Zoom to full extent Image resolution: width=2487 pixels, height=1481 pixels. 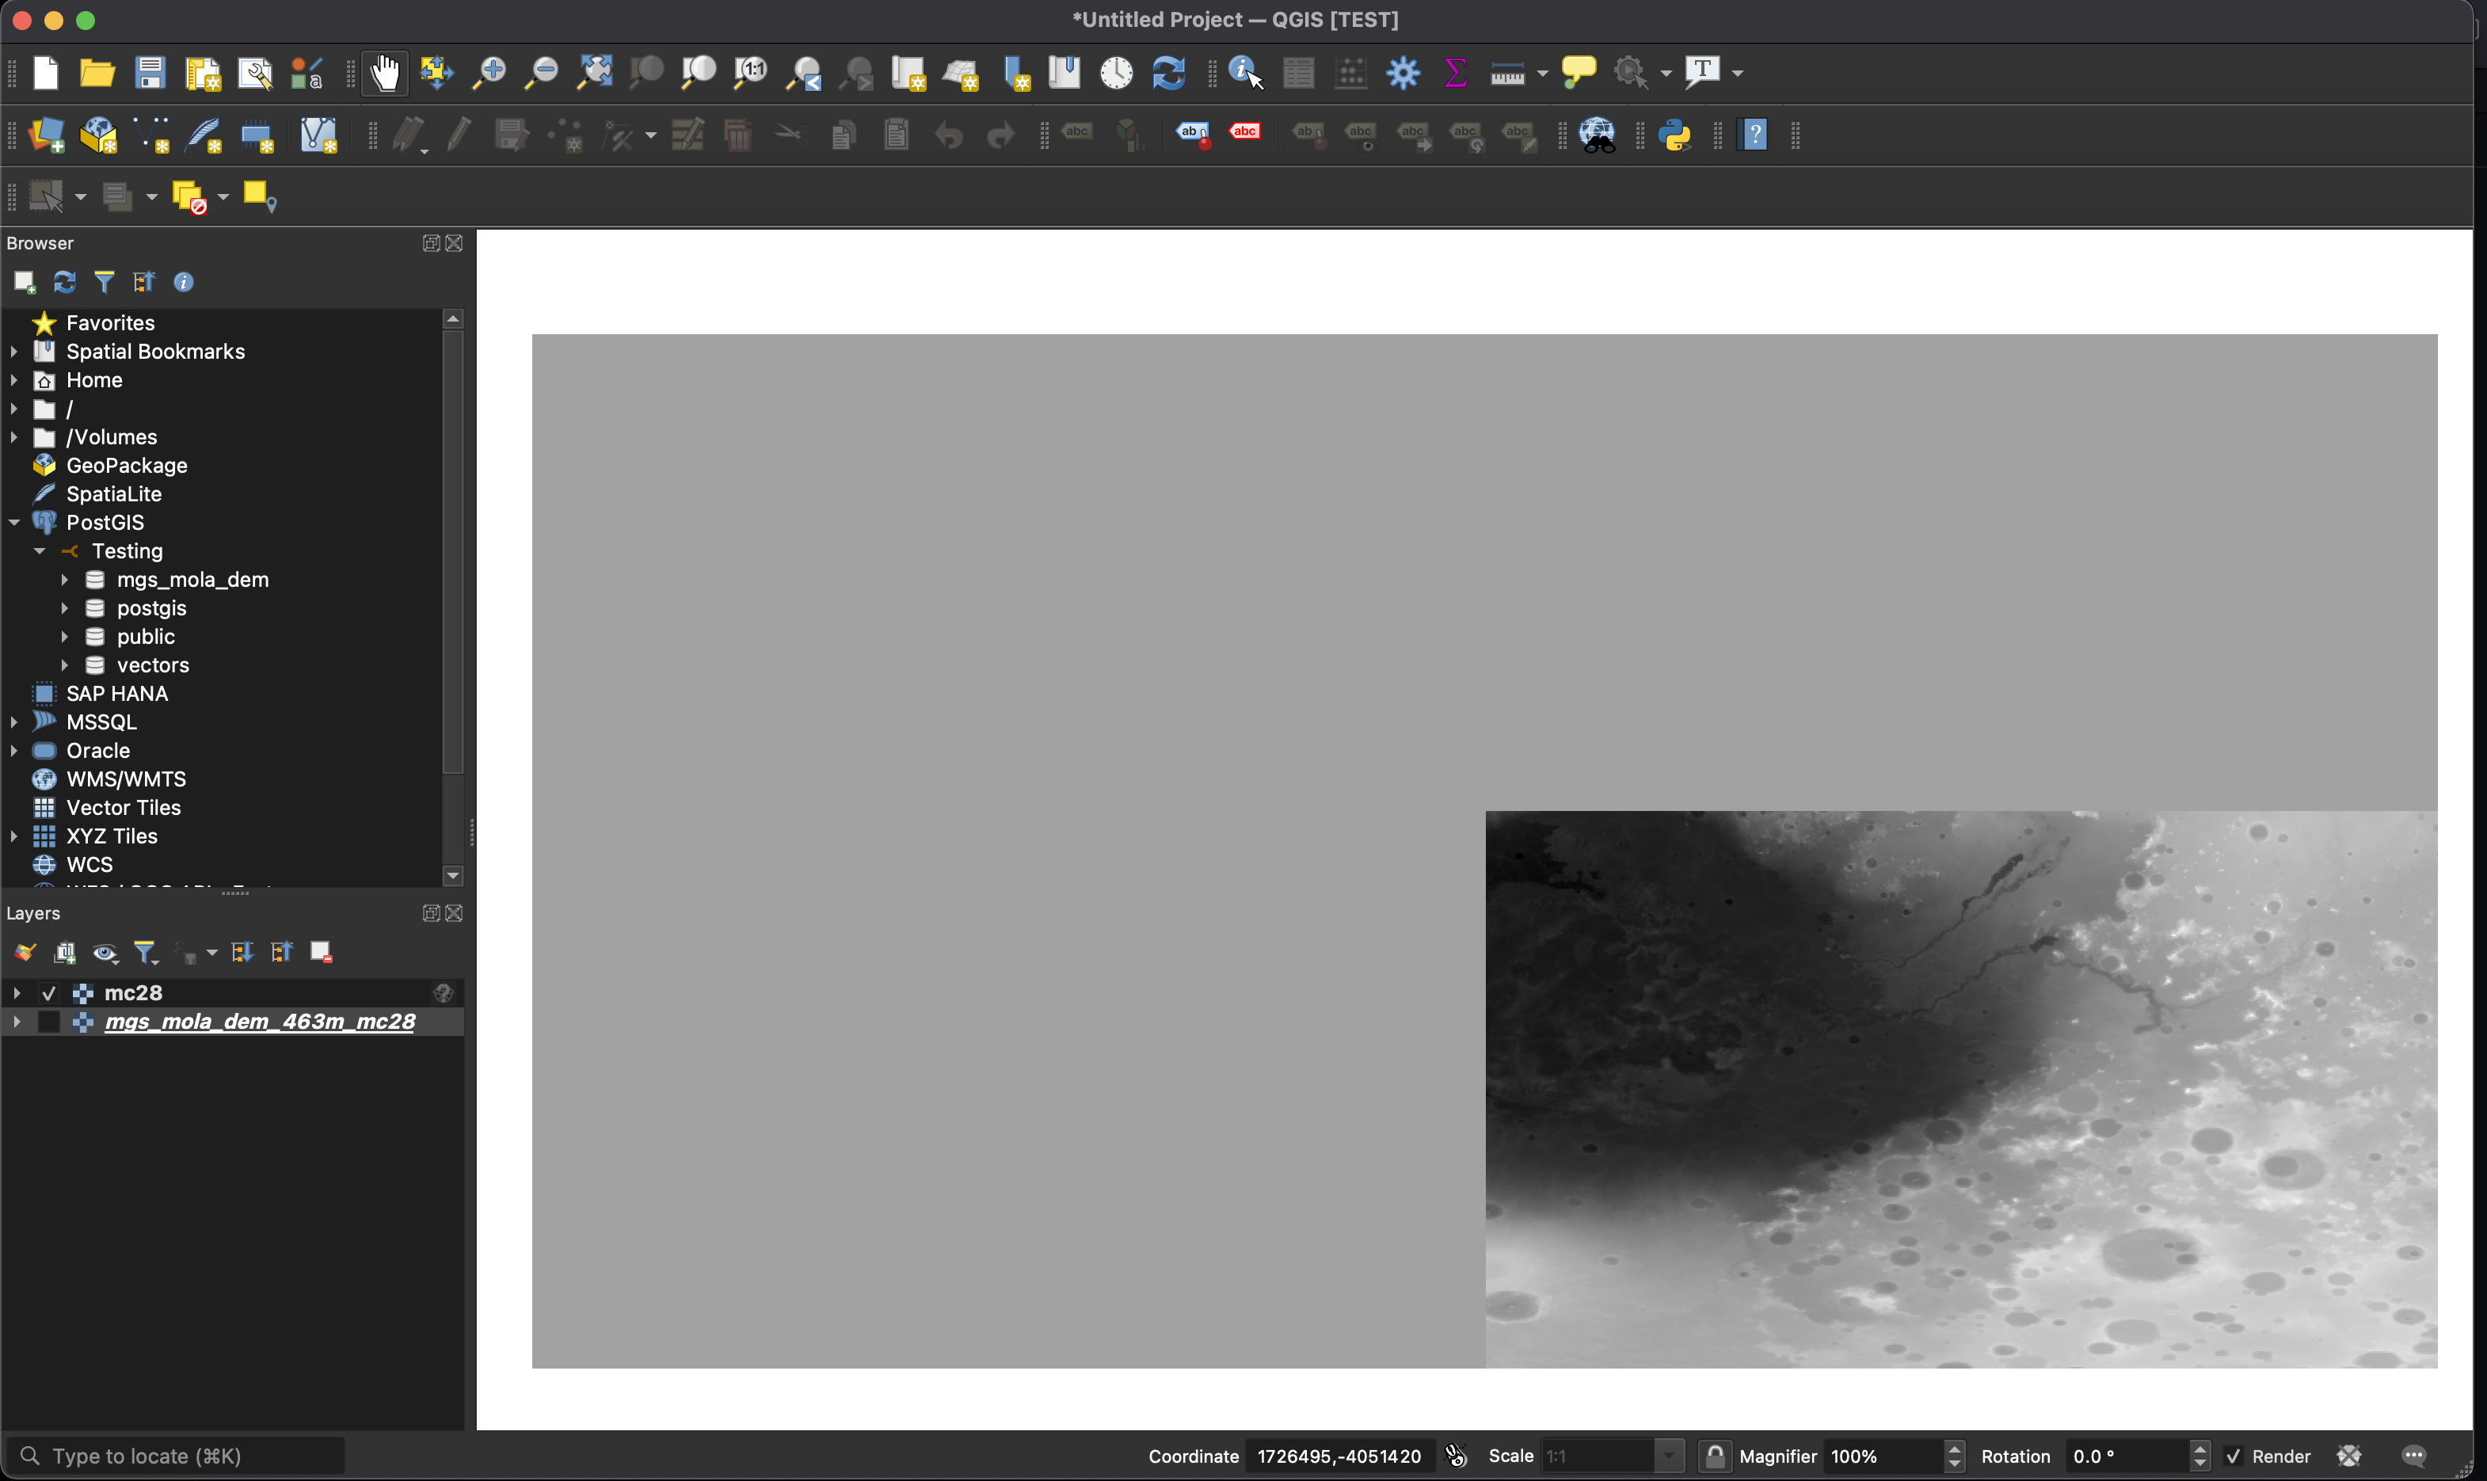point(595,73)
